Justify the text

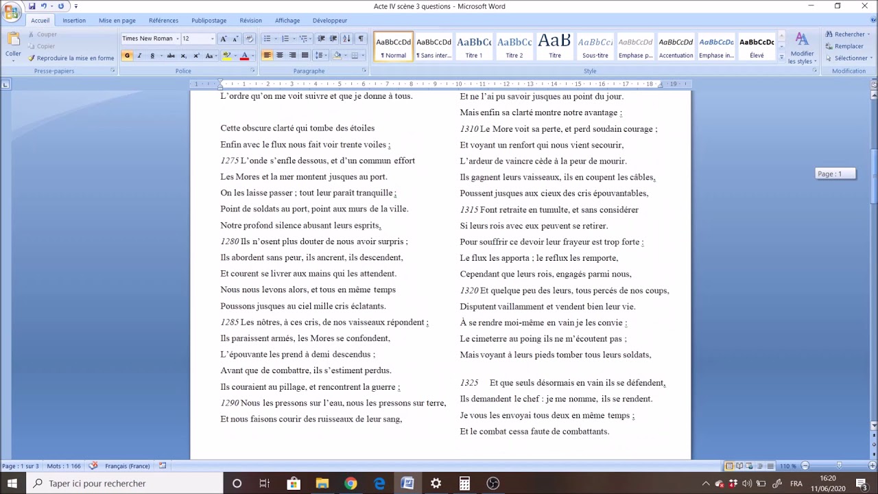pyautogui.click(x=305, y=56)
